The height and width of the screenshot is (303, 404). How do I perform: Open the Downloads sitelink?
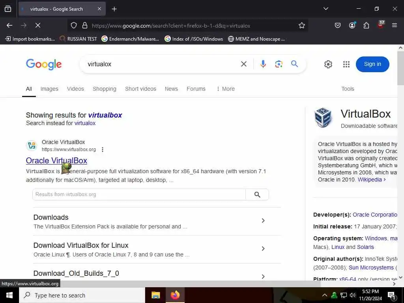pyautogui.click(x=51, y=217)
